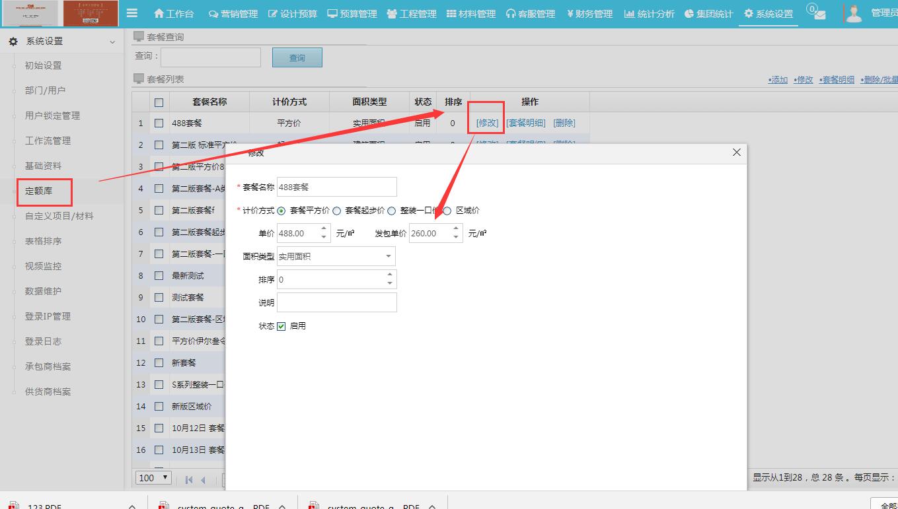Click the 添加 link above list

pos(778,79)
